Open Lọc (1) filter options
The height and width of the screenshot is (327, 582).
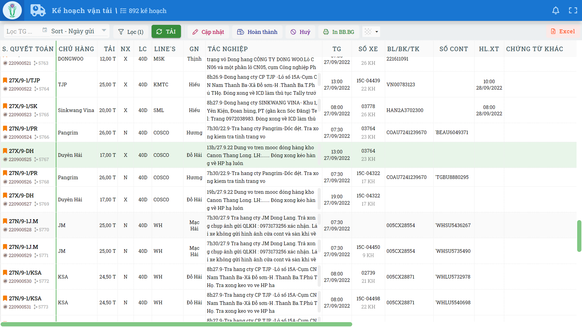coord(131,32)
